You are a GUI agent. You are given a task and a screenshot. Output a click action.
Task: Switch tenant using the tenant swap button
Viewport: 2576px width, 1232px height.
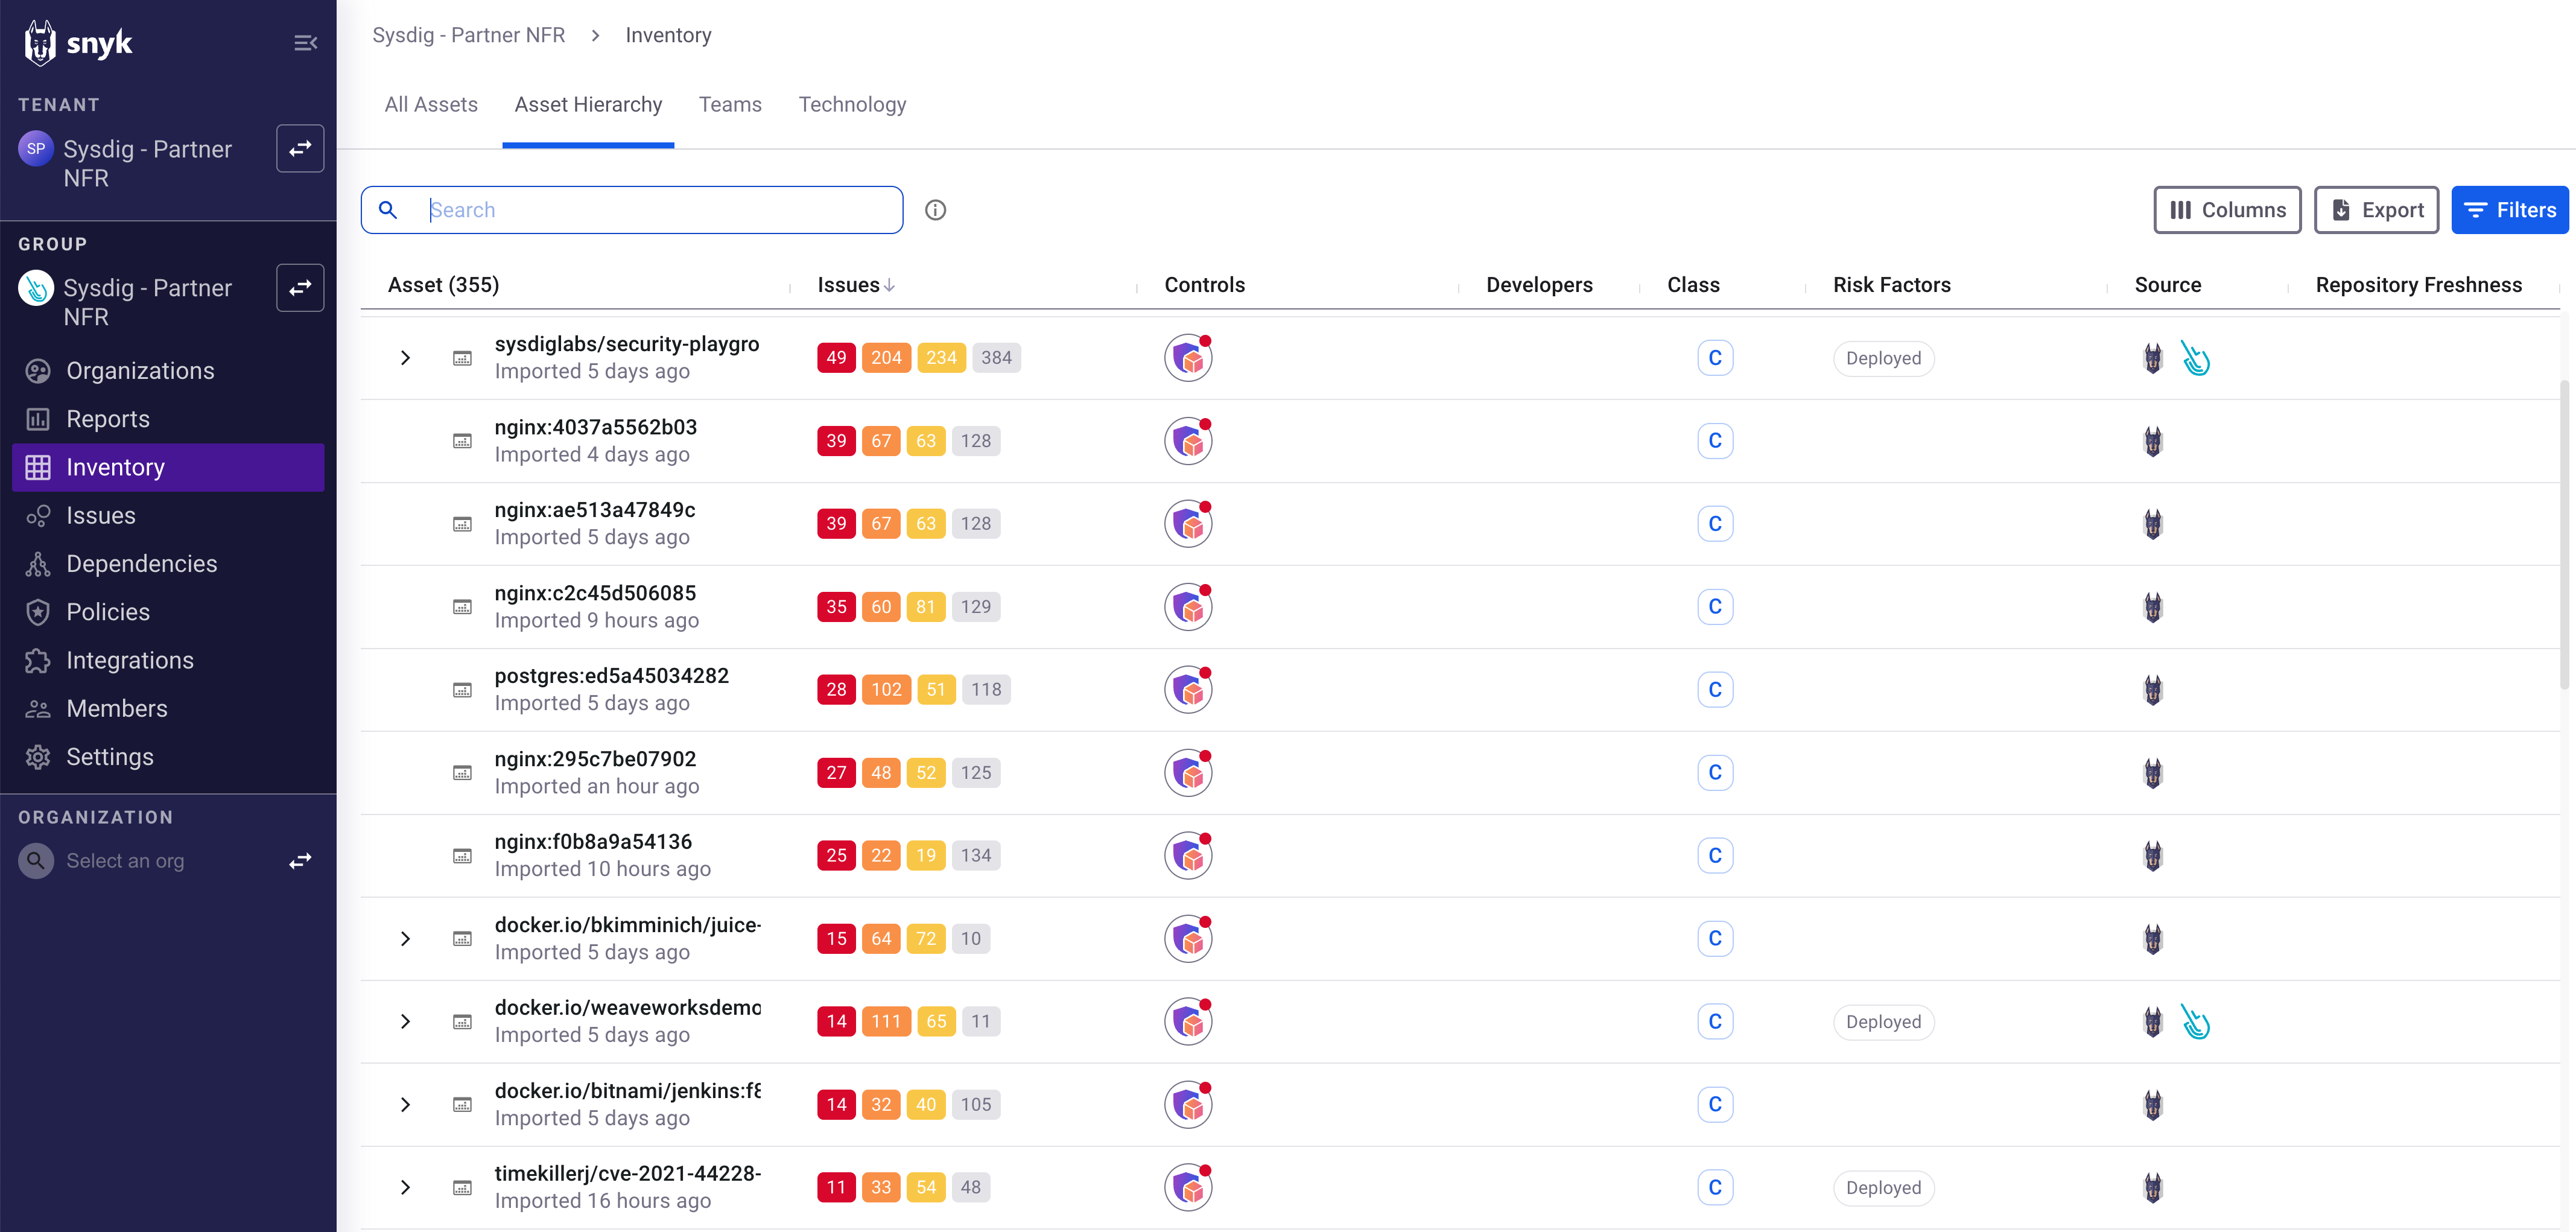tap(300, 148)
